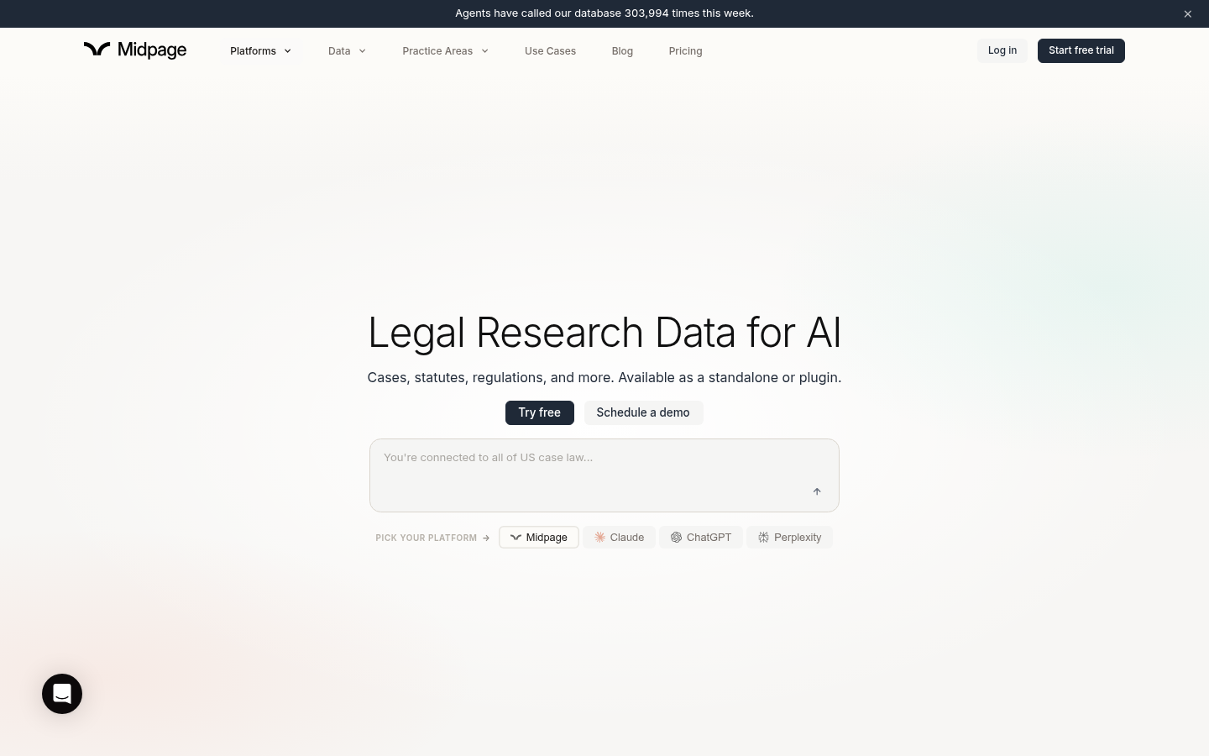Screen dimensions: 1209x756
Task: Dismiss the announcement banner with X
Action: 1187,13
